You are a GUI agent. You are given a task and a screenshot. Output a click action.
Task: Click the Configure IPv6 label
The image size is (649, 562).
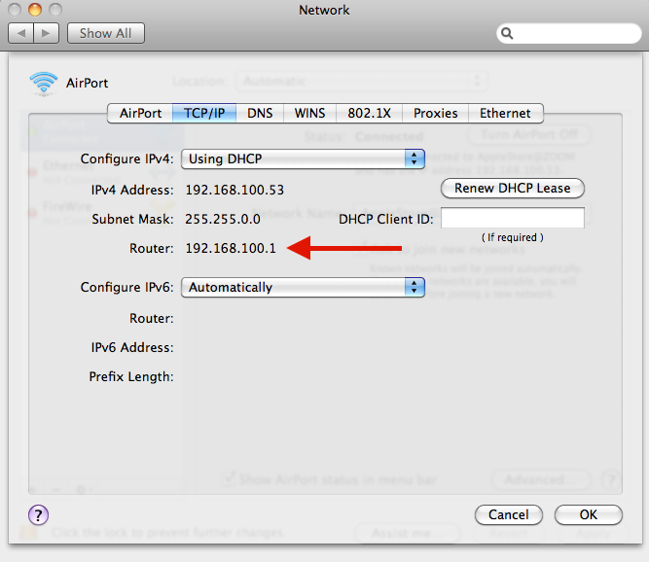coord(127,287)
